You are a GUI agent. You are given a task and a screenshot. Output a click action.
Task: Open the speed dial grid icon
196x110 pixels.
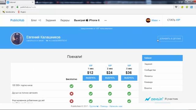pyautogui.click(x=12, y=7)
